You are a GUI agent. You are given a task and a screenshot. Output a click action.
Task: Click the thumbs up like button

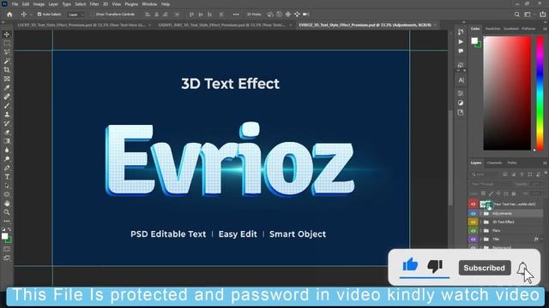click(410, 265)
